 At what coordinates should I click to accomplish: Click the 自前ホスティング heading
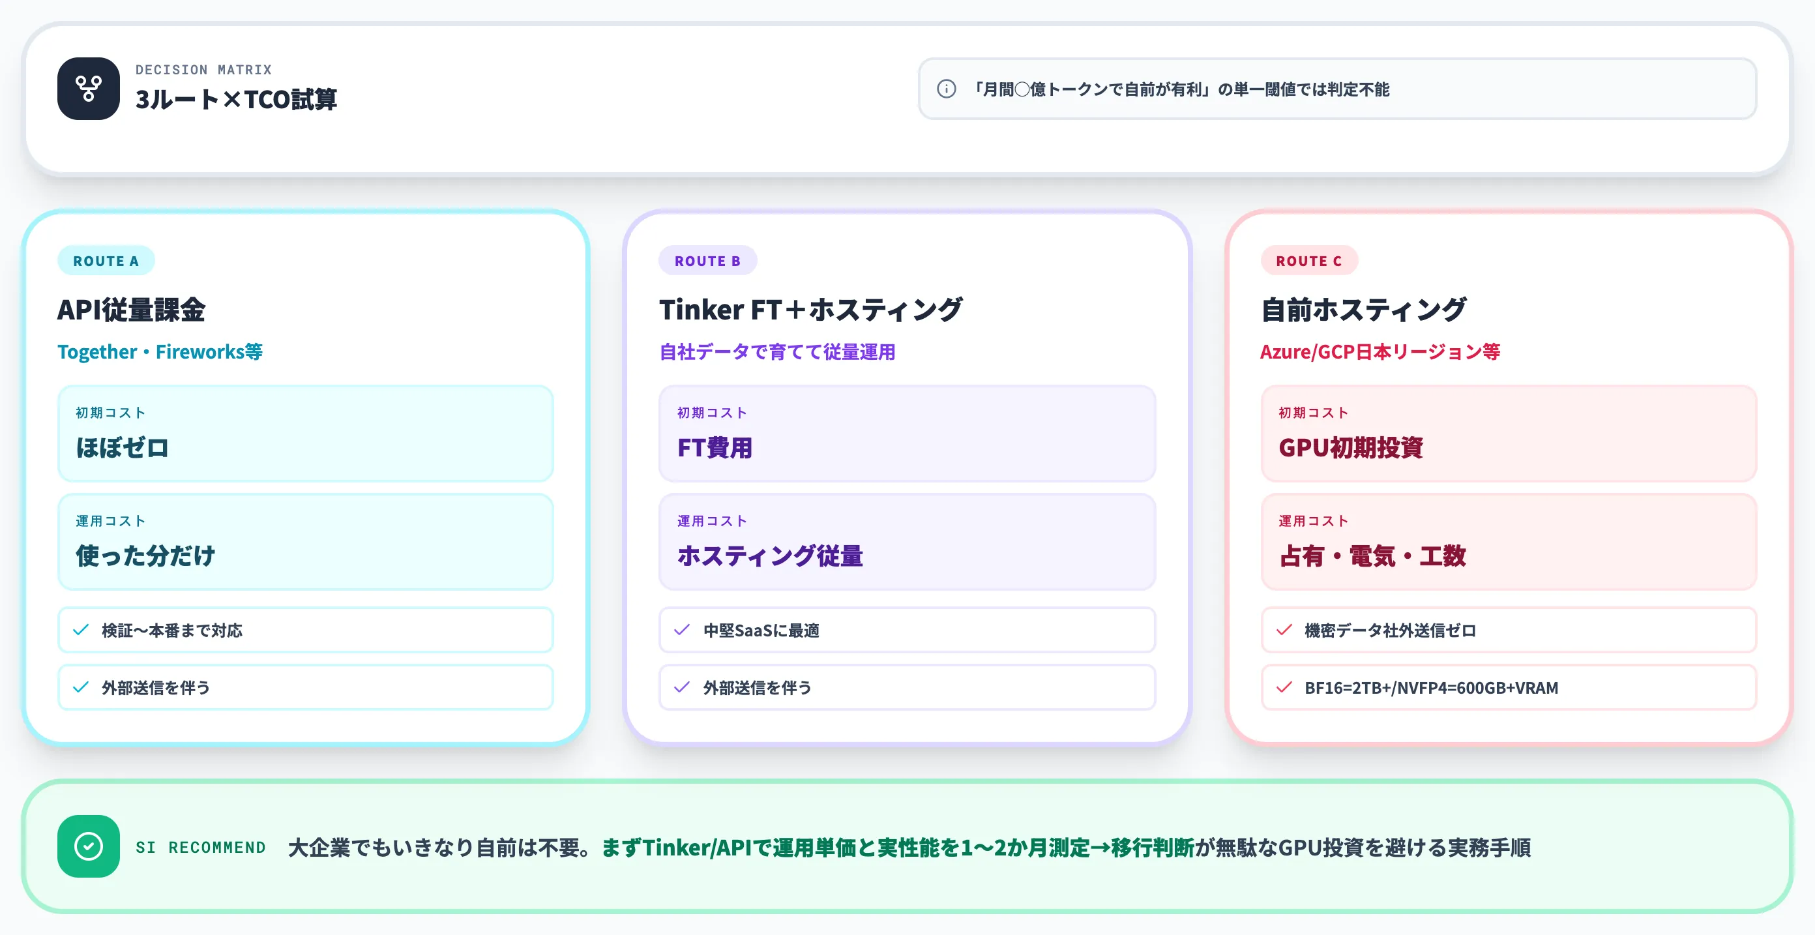coord(1363,309)
